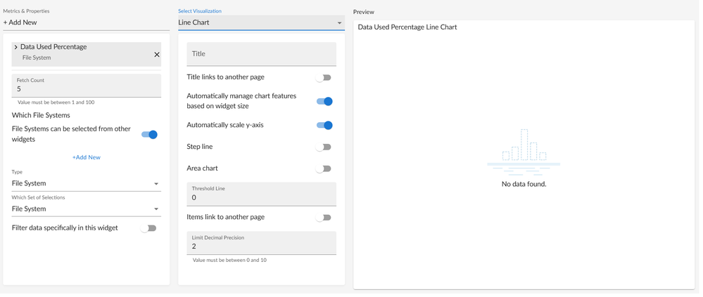
Task: Click the blue +Add New link
Action: [x=87, y=157]
